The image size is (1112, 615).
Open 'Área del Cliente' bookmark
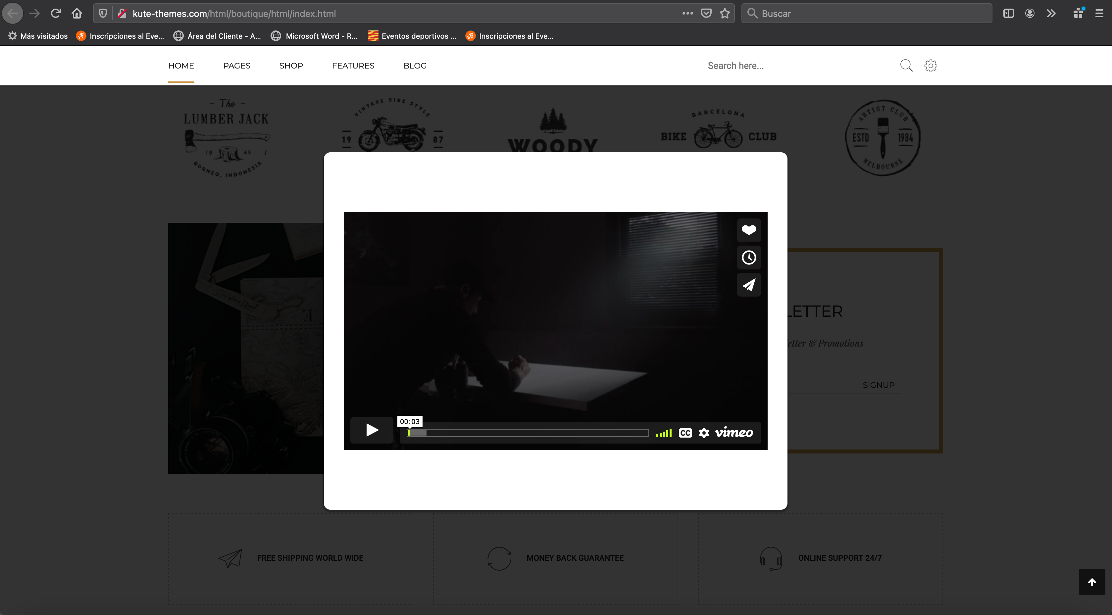(217, 36)
